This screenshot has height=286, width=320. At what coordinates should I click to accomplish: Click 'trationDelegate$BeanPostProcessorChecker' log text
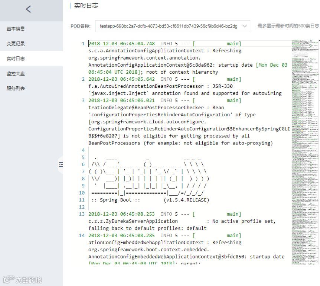(x=146, y=107)
